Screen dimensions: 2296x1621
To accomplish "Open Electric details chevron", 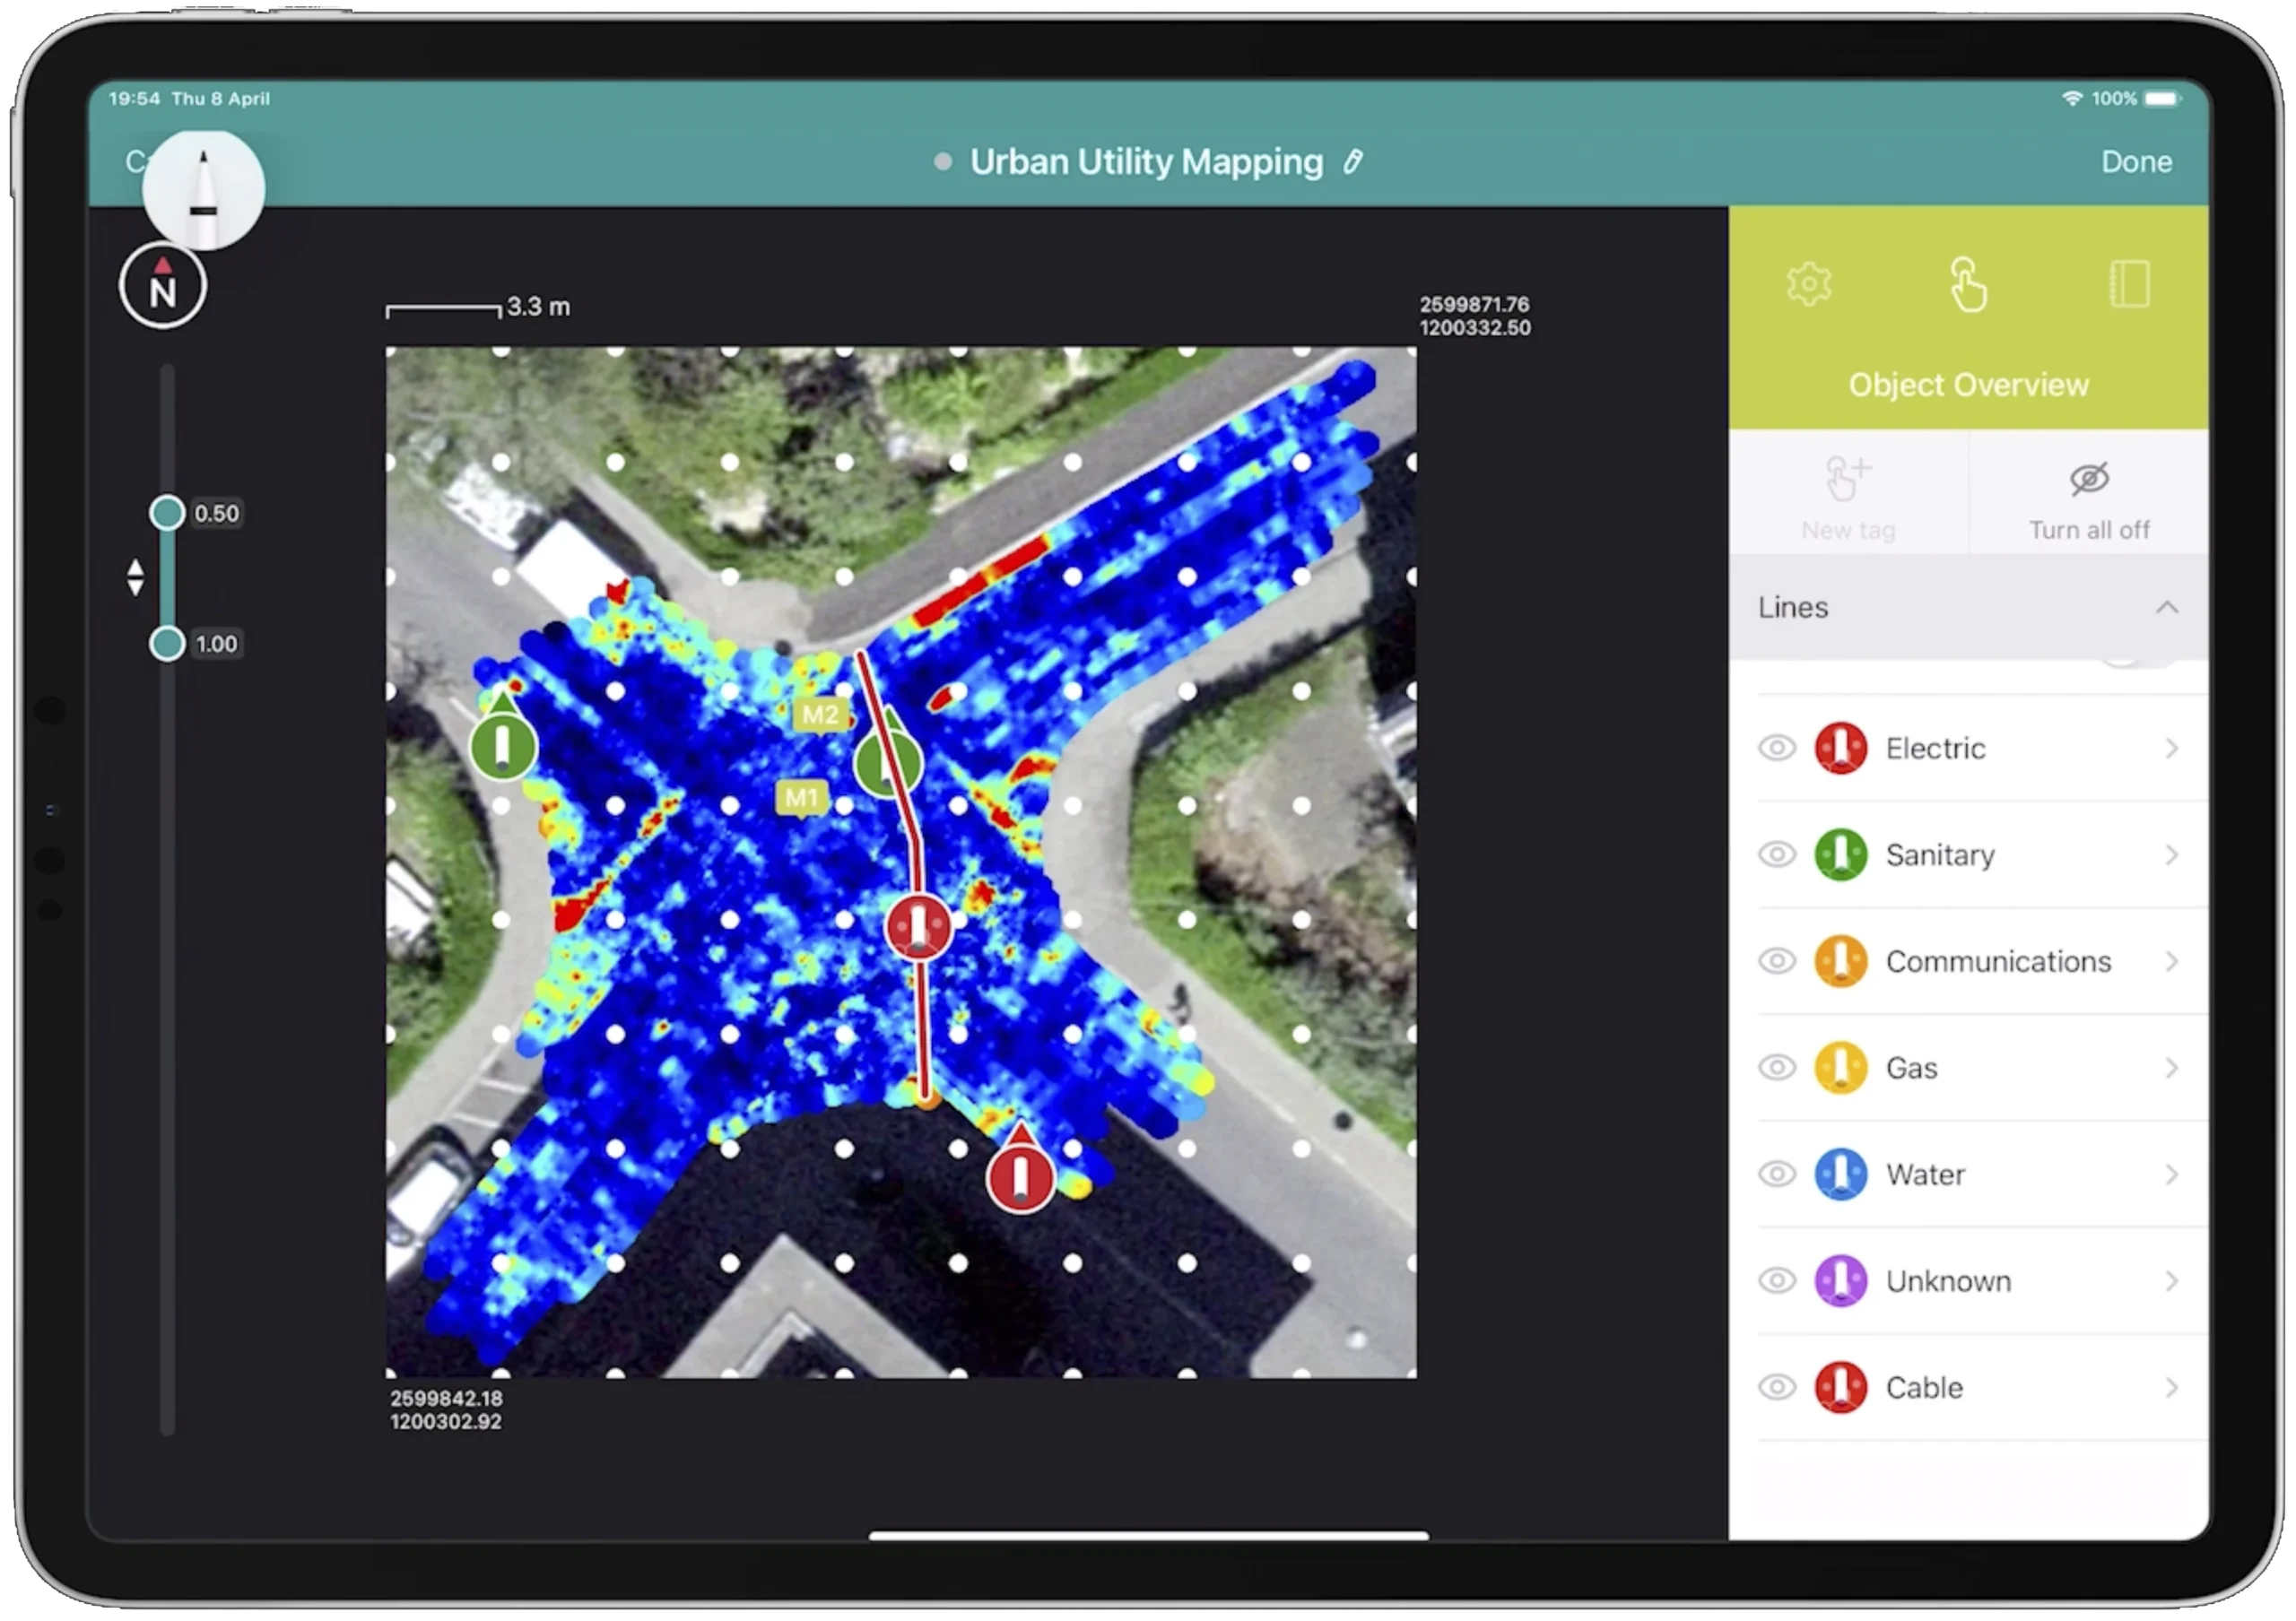I will pyautogui.click(x=2171, y=749).
